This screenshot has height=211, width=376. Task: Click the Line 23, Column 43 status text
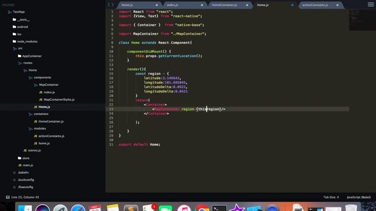25,197
